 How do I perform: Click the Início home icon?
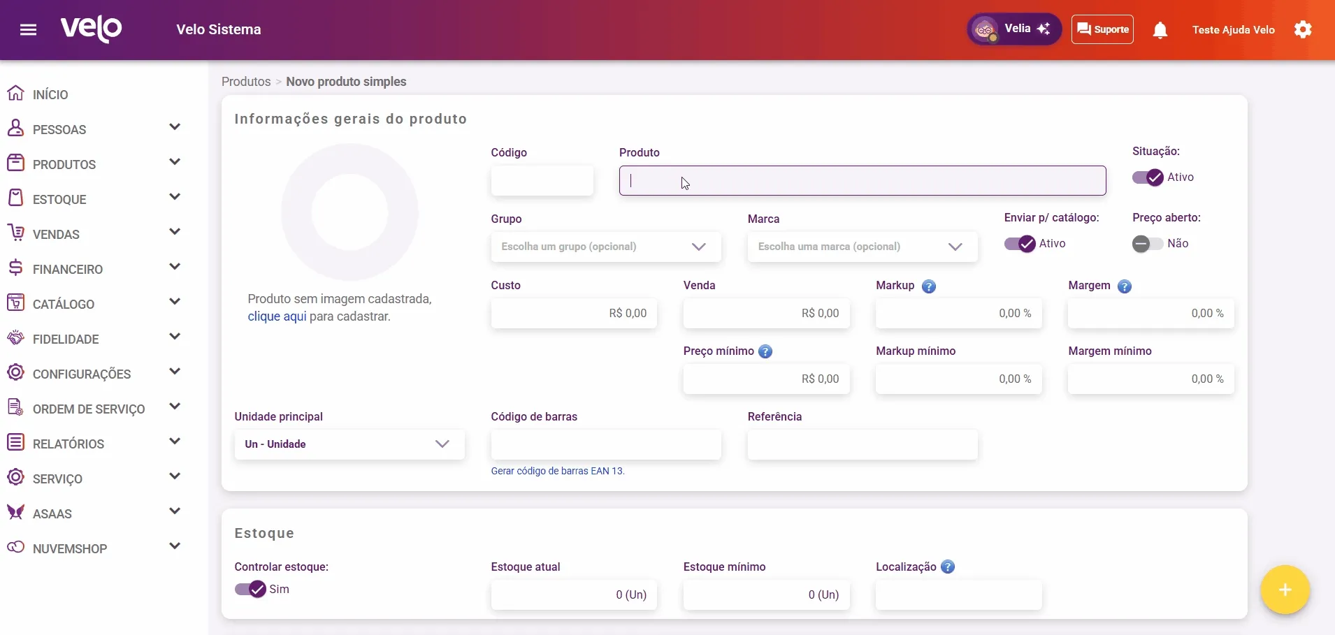(x=15, y=94)
